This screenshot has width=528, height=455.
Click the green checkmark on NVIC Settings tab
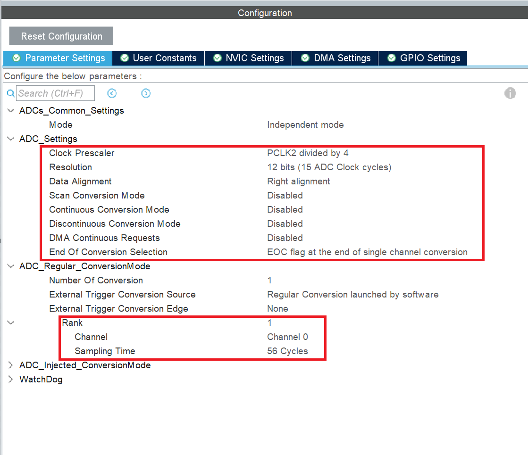(x=217, y=58)
